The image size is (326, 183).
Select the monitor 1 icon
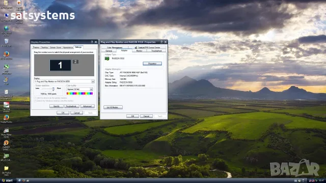click(x=60, y=65)
